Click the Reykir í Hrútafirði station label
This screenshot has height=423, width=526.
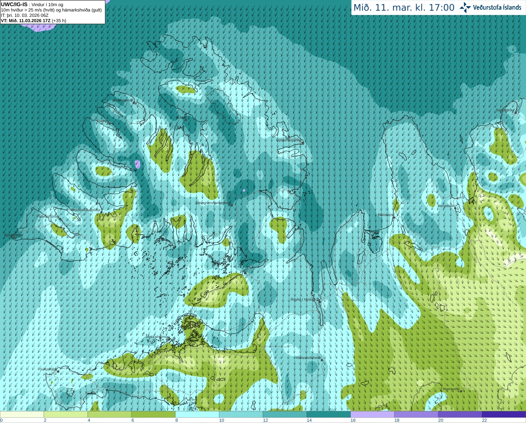[x=304, y=299]
